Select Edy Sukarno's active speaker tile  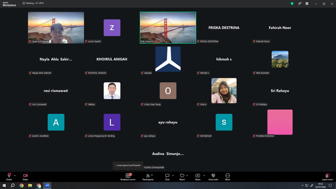[x=168, y=28]
